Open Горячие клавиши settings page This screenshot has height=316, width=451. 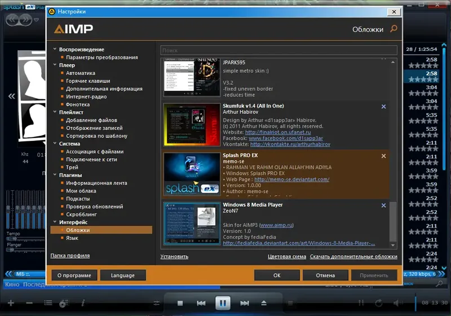point(88,81)
